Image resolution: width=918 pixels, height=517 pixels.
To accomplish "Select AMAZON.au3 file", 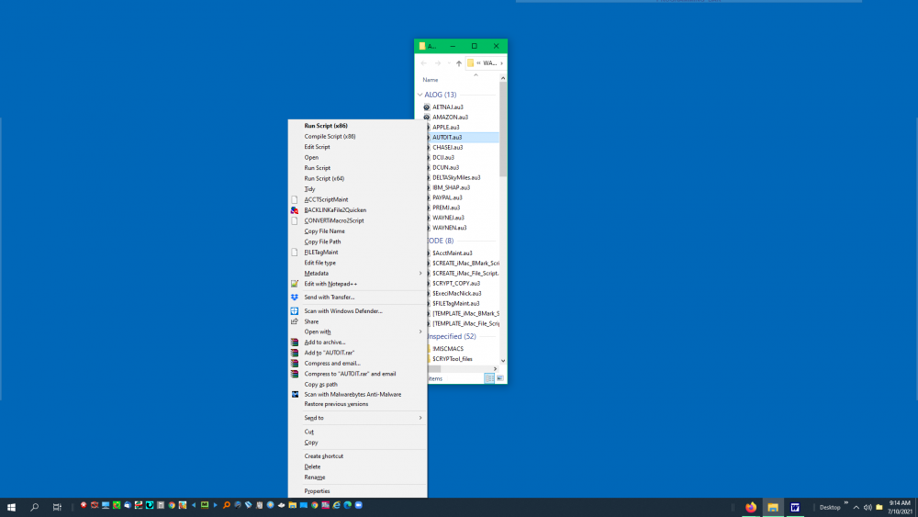I will pos(450,118).
